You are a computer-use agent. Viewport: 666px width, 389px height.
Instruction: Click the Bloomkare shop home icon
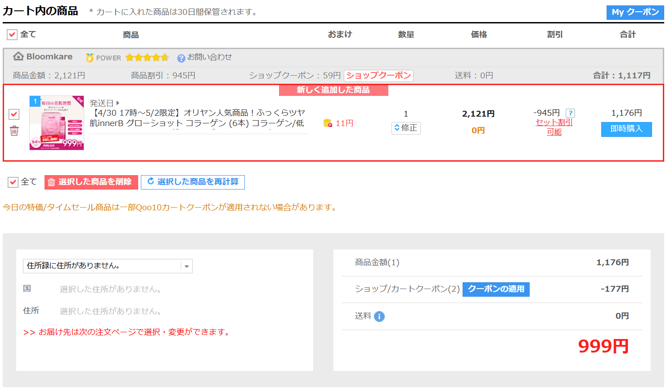click(x=18, y=56)
